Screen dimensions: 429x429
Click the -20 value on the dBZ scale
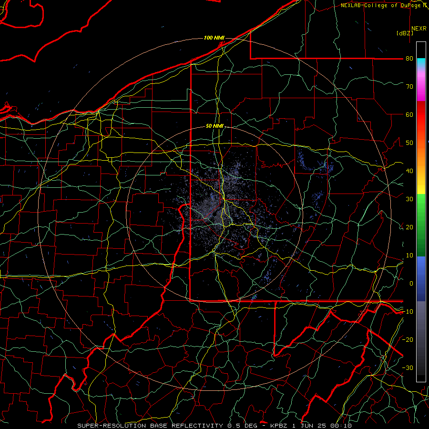coord(408,340)
